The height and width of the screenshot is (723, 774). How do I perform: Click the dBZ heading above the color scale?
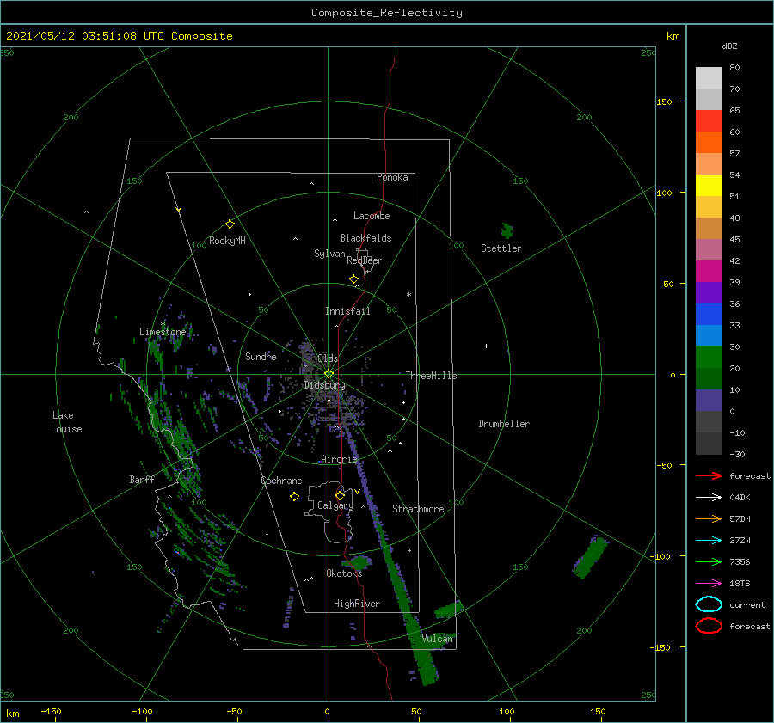tap(729, 46)
